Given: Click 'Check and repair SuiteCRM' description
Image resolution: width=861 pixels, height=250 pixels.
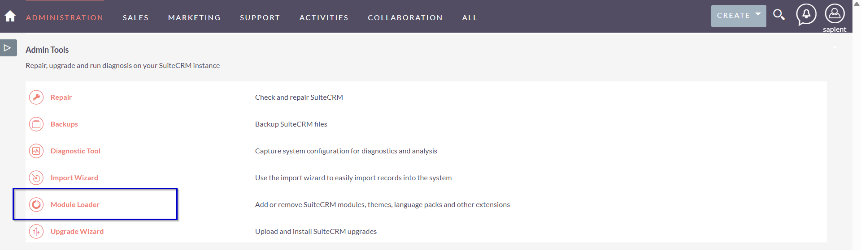Looking at the screenshot, I should point(299,97).
